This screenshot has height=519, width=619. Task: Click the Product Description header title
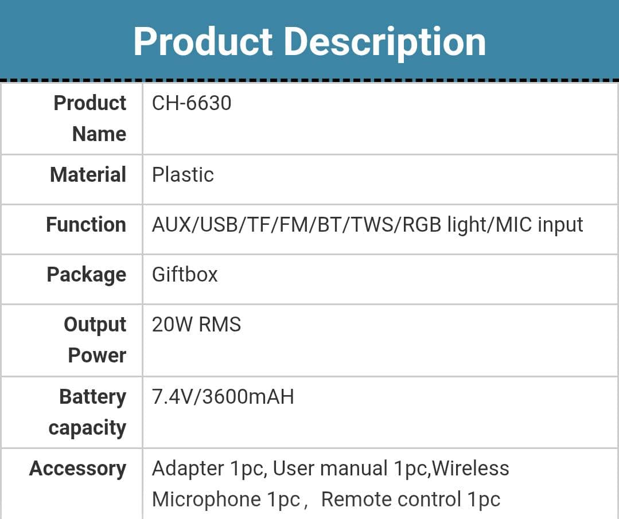309,41
